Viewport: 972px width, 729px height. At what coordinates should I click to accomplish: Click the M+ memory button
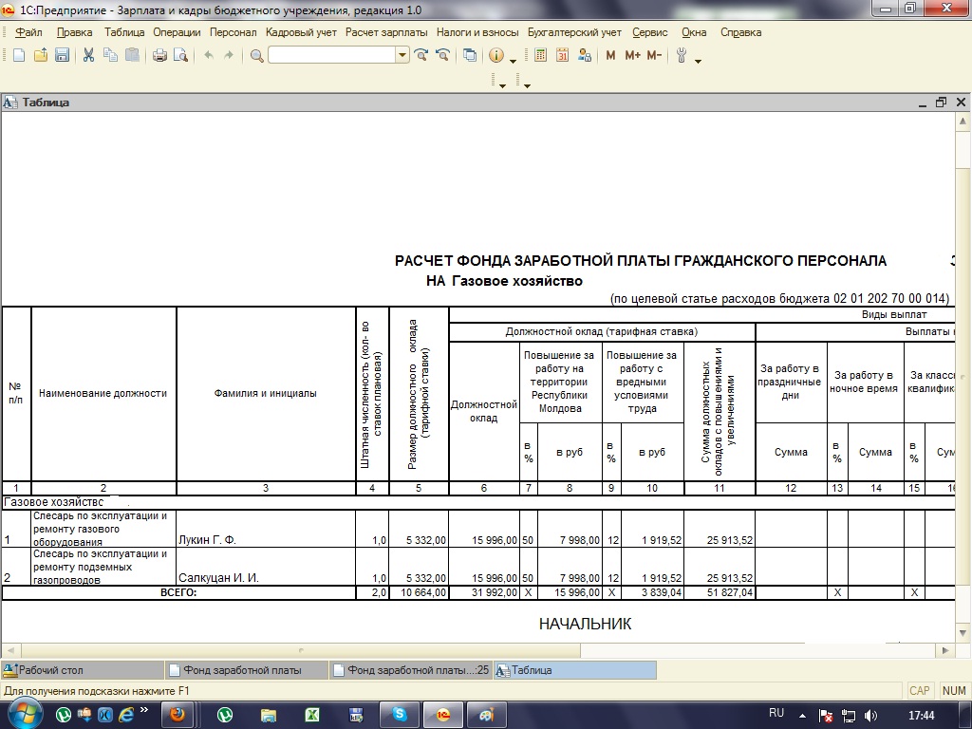(633, 55)
